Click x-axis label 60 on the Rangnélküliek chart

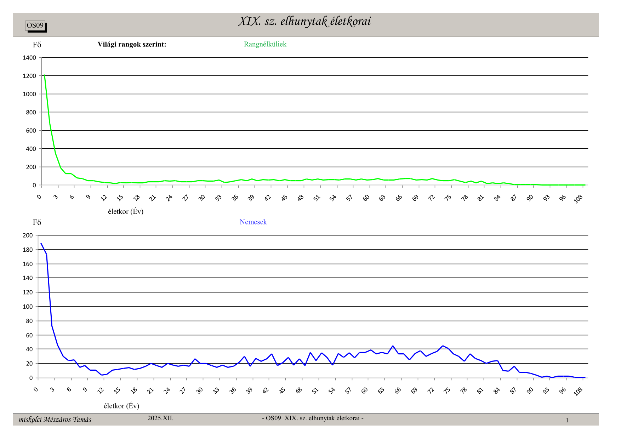pos(366,198)
